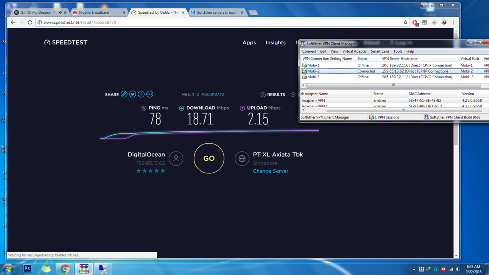
Task: Open the Speedtest settings gear icon
Action: (x=293, y=95)
